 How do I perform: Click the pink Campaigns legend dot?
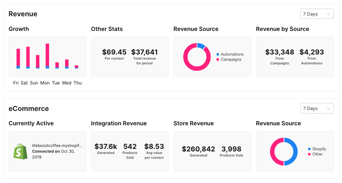218,60
